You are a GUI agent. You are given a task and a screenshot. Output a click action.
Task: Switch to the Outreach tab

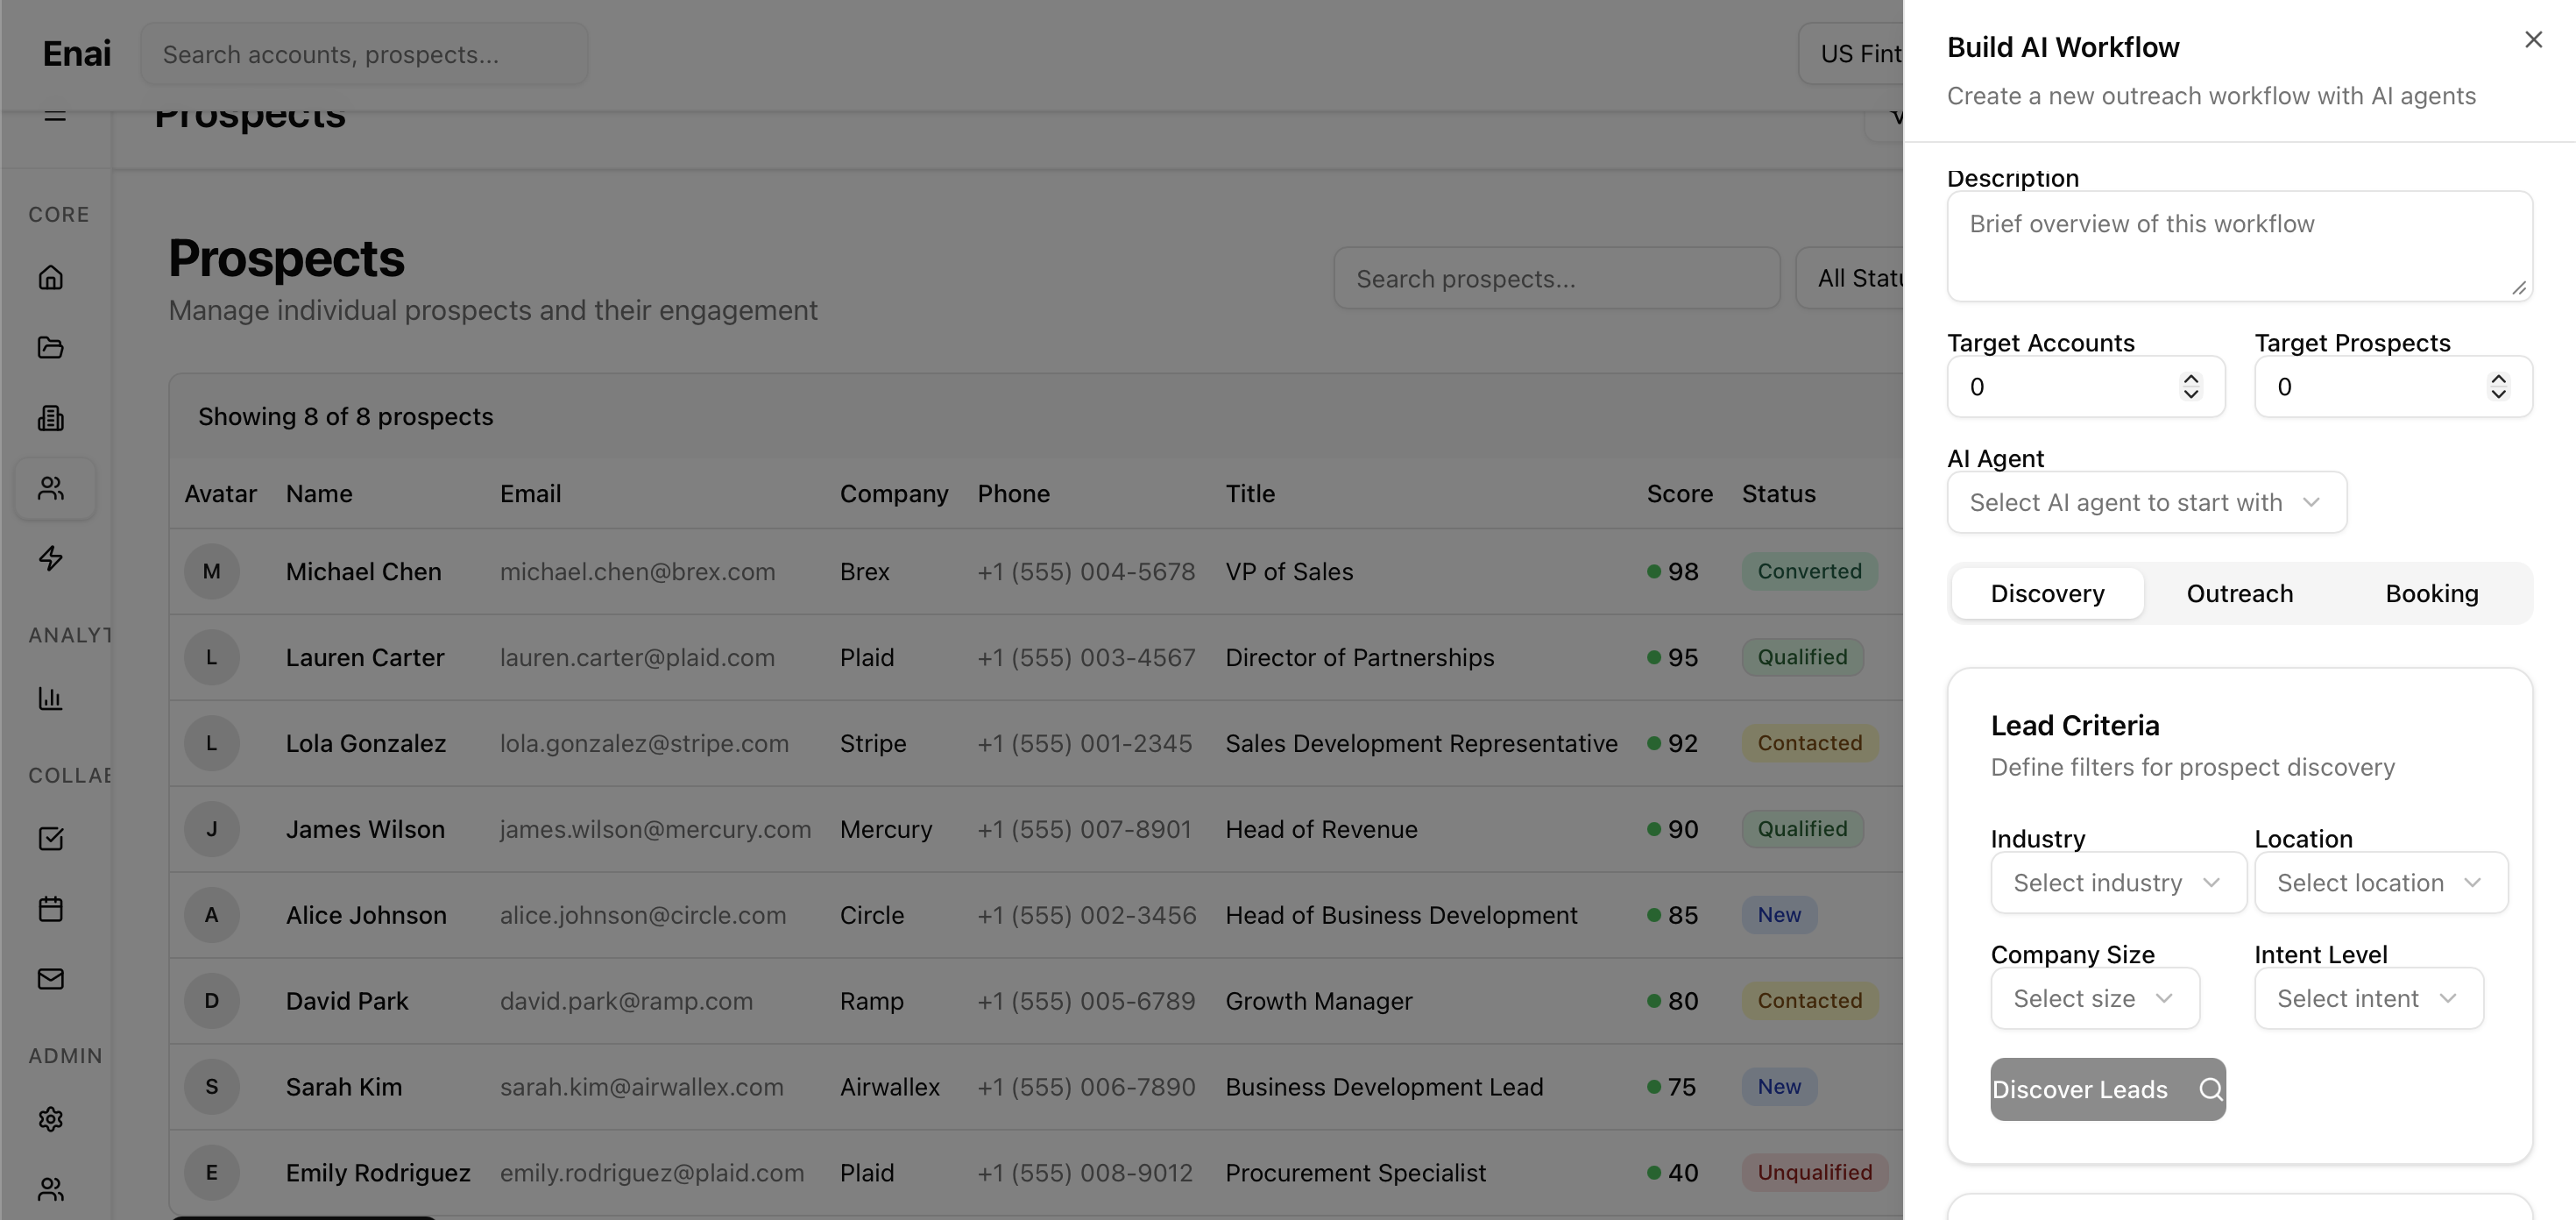click(2239, 594)
